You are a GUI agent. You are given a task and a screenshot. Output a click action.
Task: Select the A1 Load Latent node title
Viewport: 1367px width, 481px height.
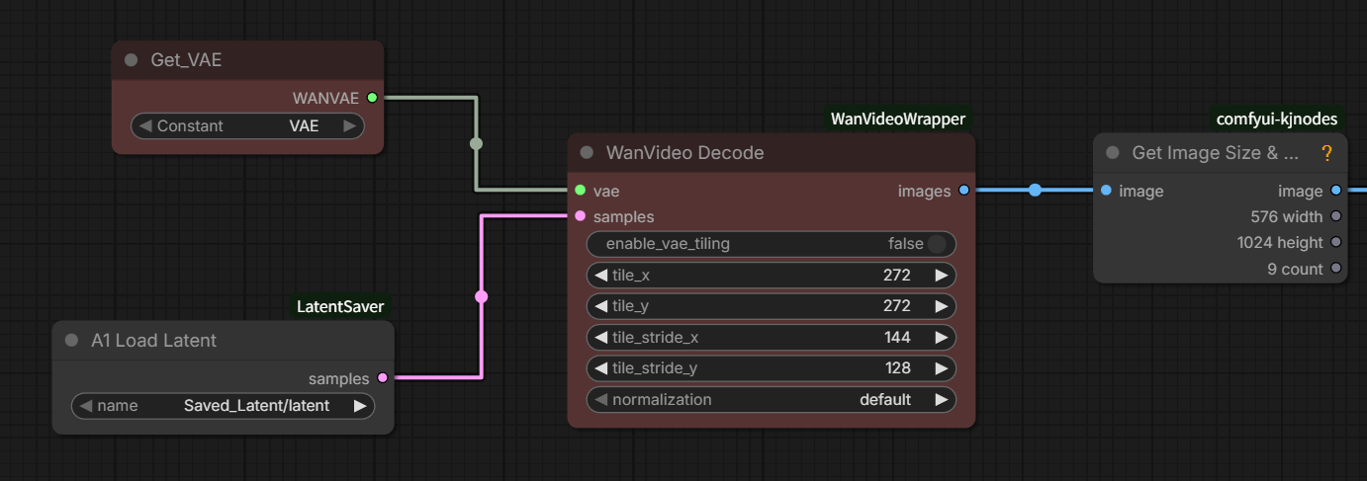153,340
